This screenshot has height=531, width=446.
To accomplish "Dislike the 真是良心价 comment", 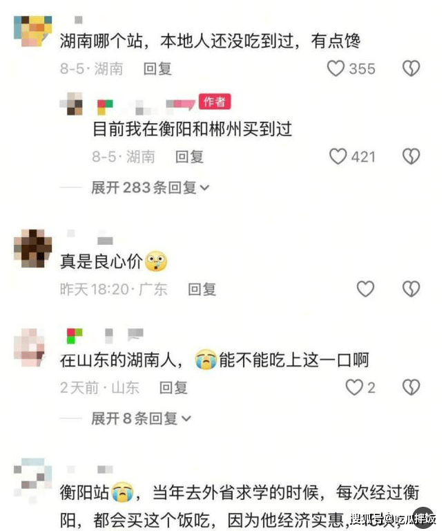I will tap(411, 289).
